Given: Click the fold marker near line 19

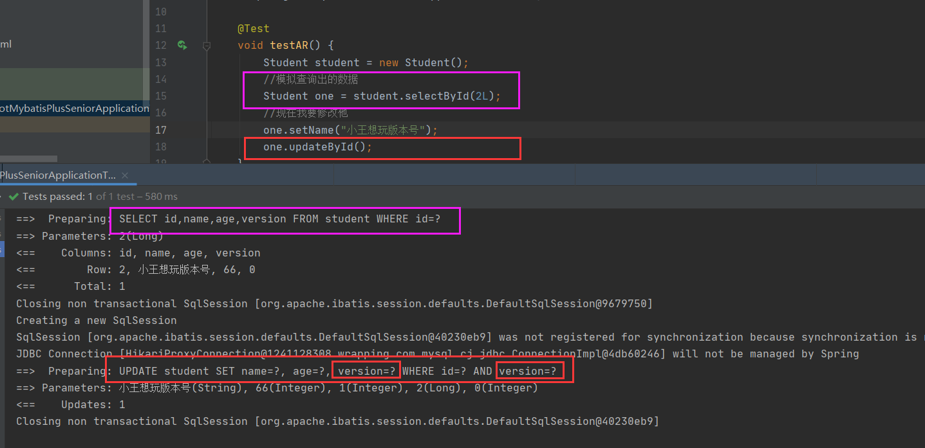Looking at the screenshot, I should point(206,161).
